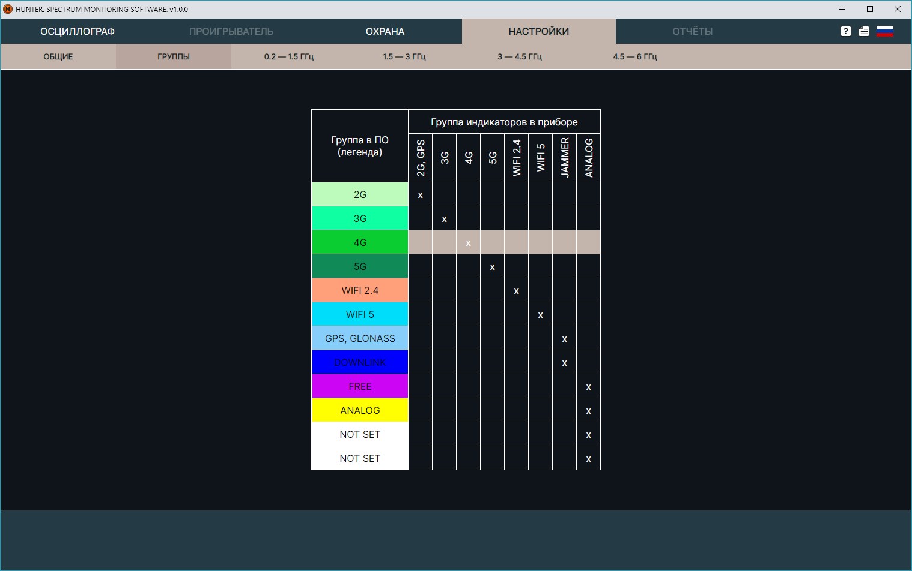This screenshot has width=912, height=571.
Task: Click the yellow ANALOG legend color cell
Action: pos(360,410)
